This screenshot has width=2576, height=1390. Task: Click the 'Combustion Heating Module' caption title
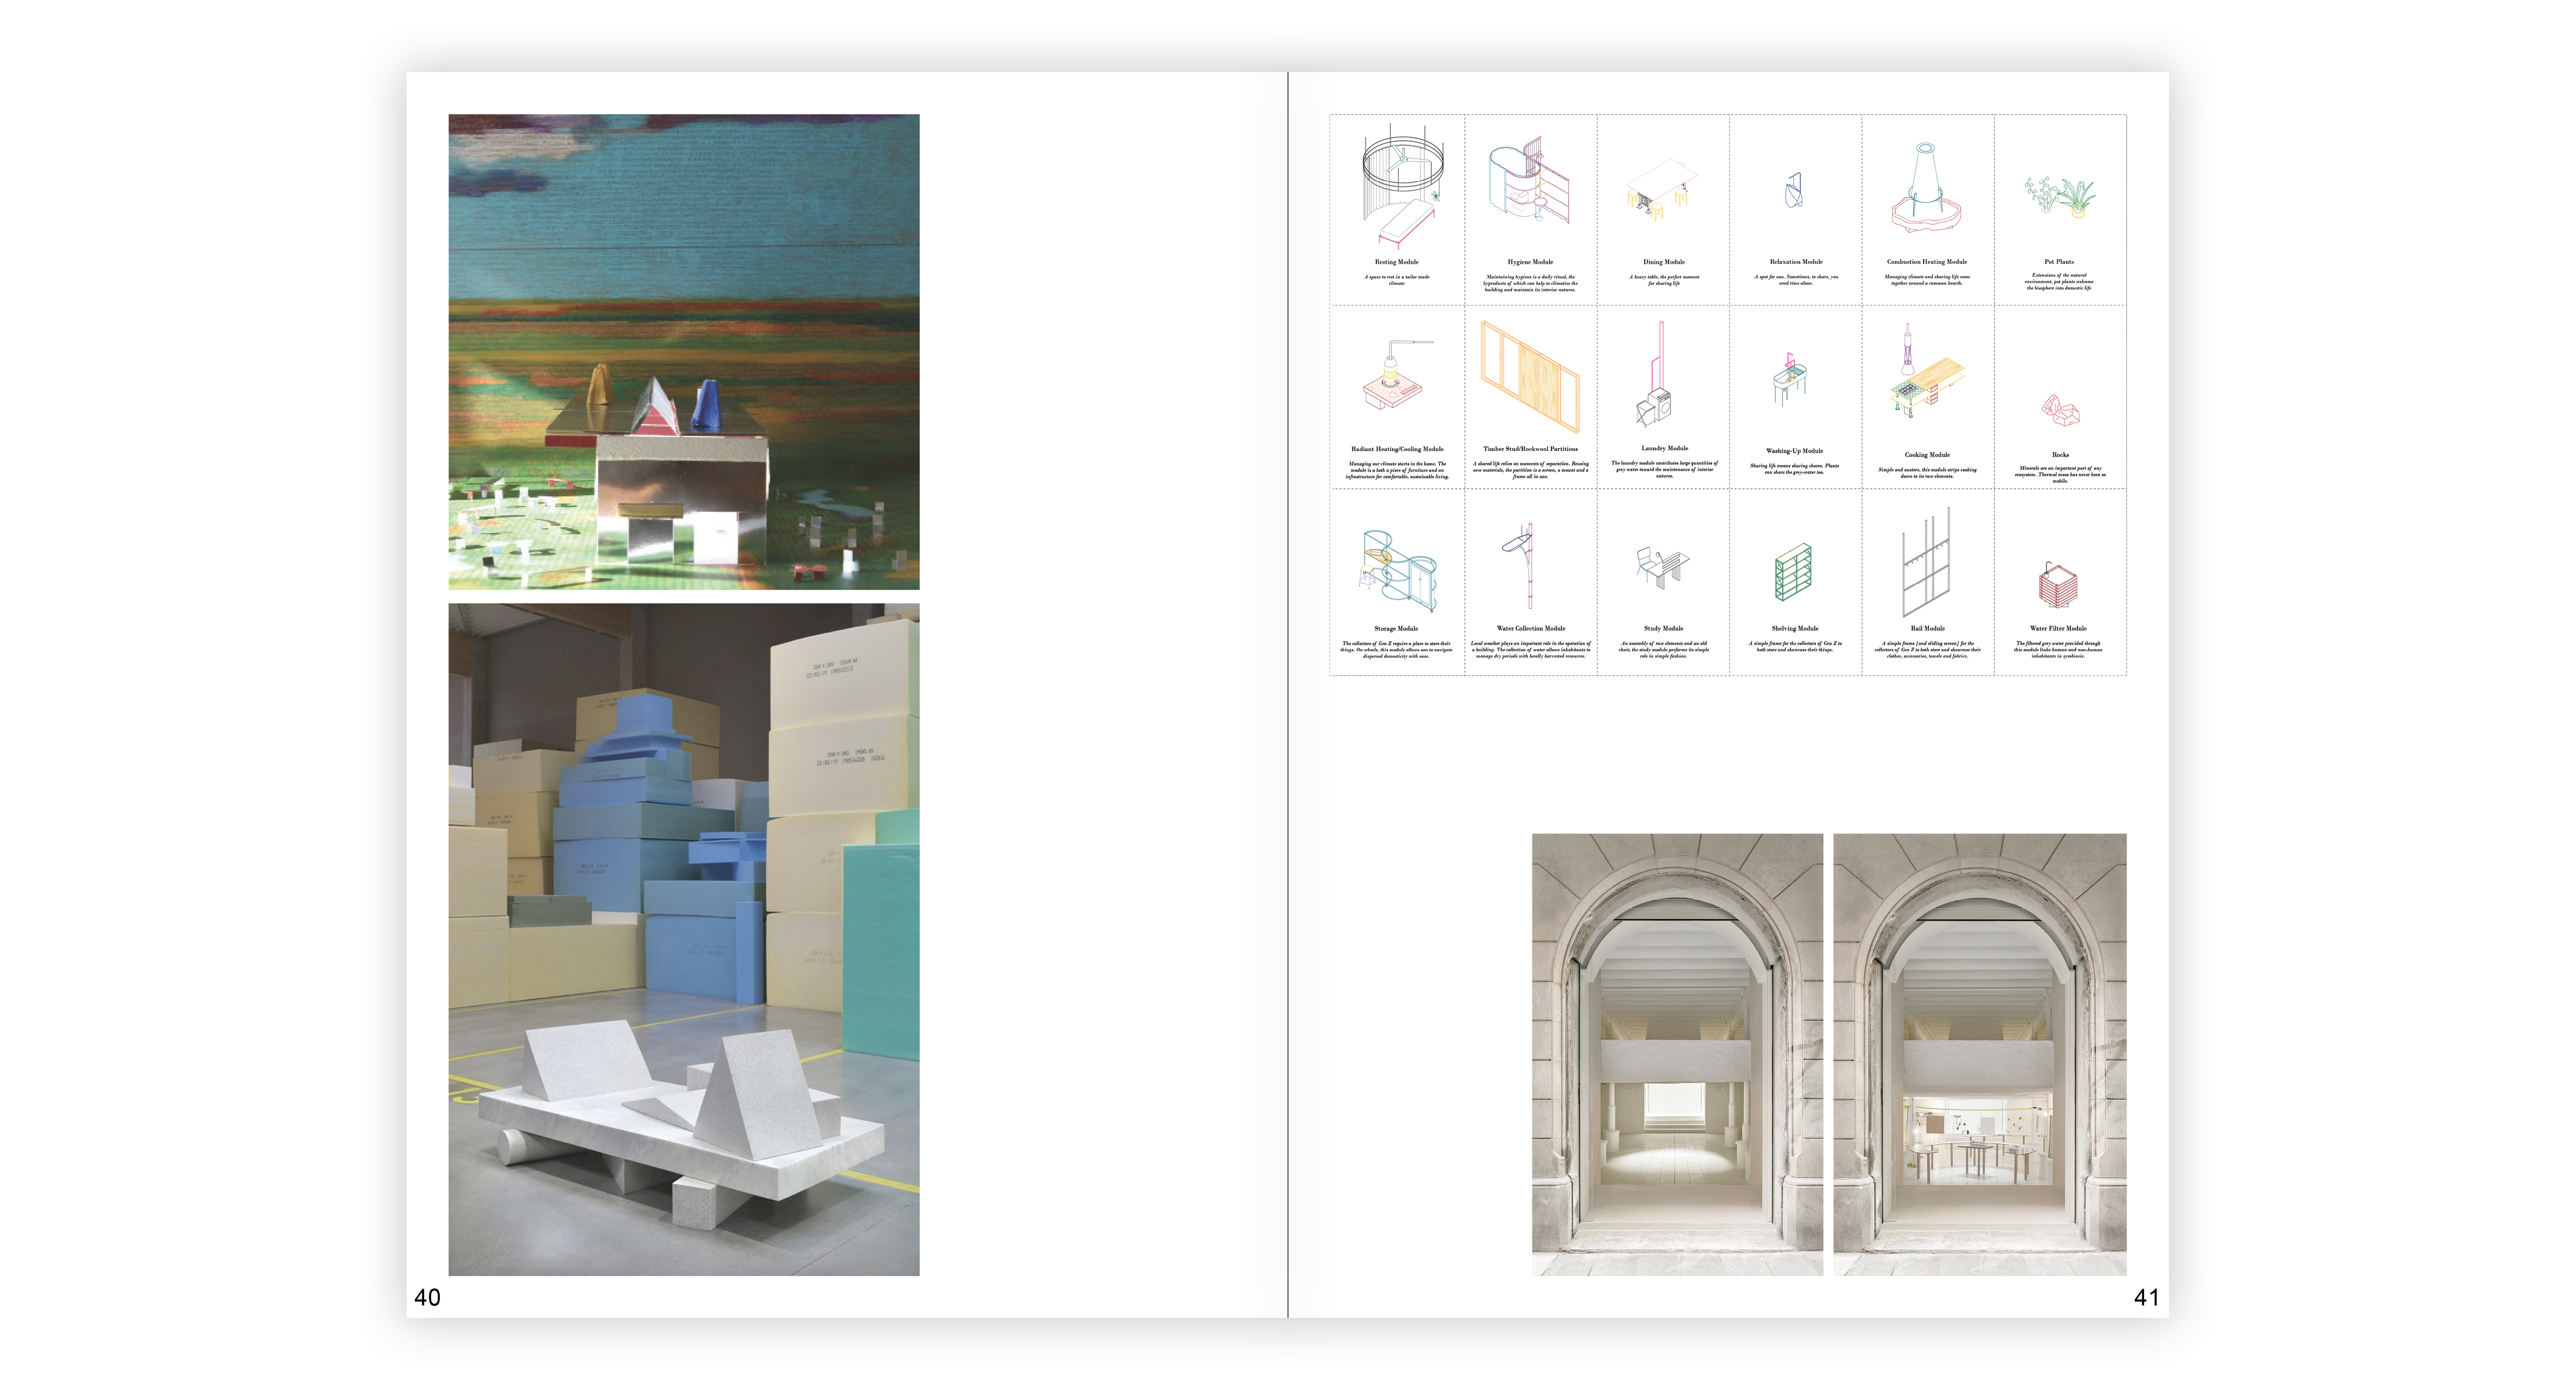click(1927, 262)
